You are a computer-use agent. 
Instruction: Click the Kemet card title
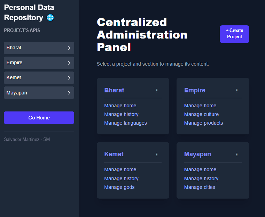point(114,154)
